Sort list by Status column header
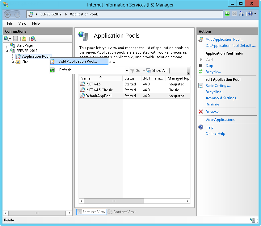The image size is (261, 226). coord(132,78)
